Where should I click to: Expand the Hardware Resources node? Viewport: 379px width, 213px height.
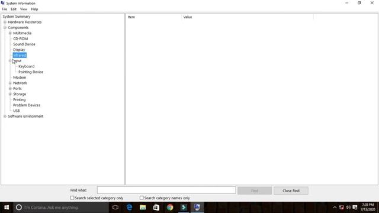point(5,22)
